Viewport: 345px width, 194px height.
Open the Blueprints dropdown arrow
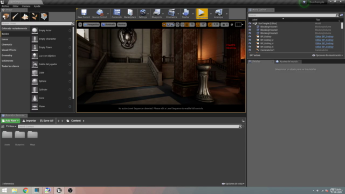click(163, 14)
